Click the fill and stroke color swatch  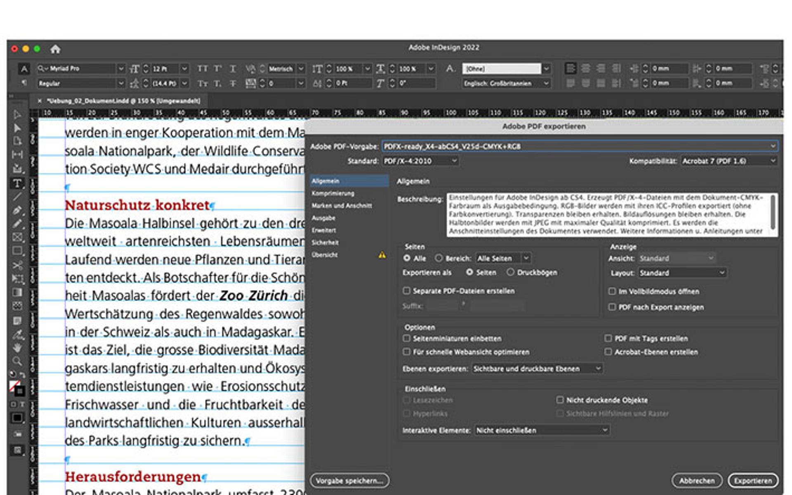click(x=17, y=388)
